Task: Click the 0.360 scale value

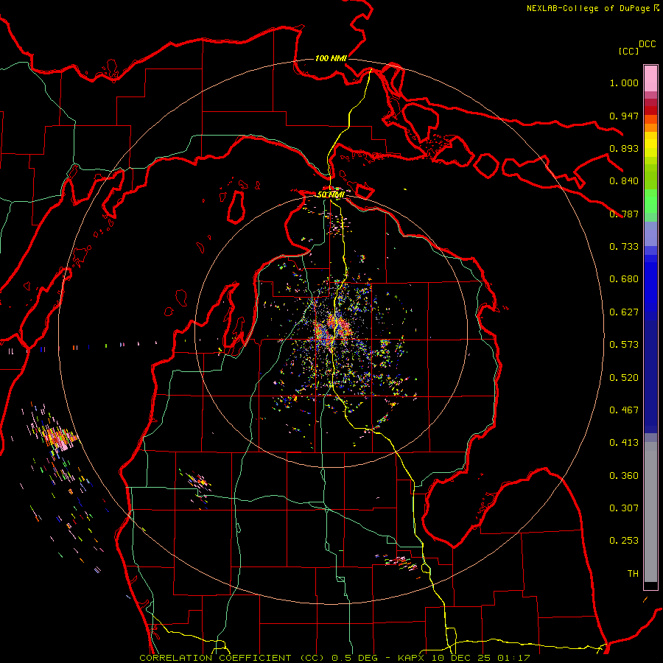Action: (x=624, y=476)
